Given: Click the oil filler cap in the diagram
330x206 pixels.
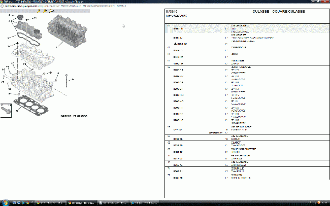Looking at the screenshot, I should pyautogui.click(x=20, y=18).
